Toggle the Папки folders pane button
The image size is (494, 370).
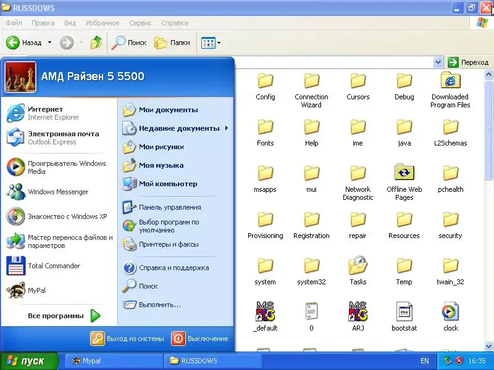pos(172,43)
